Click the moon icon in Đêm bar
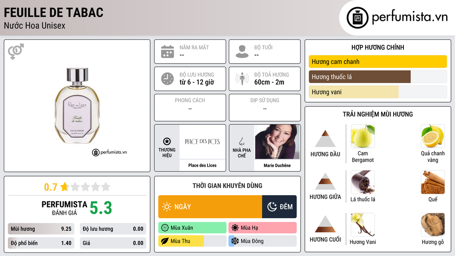 pyautogui.click(x=272, y=207)
